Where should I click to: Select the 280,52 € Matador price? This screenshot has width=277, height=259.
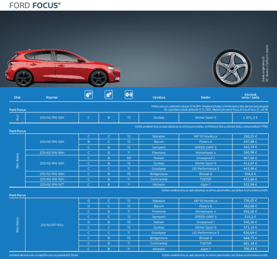click(250, 136)
